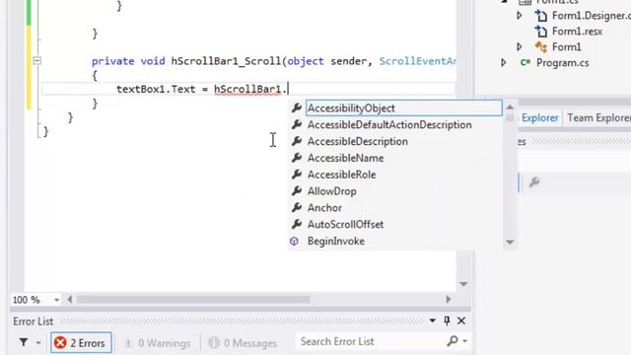Image resolution: width=631 pixels, height=355 pixels.
Task: Pick AccessibleDescription in the completion list
Action: pos(357,141)
